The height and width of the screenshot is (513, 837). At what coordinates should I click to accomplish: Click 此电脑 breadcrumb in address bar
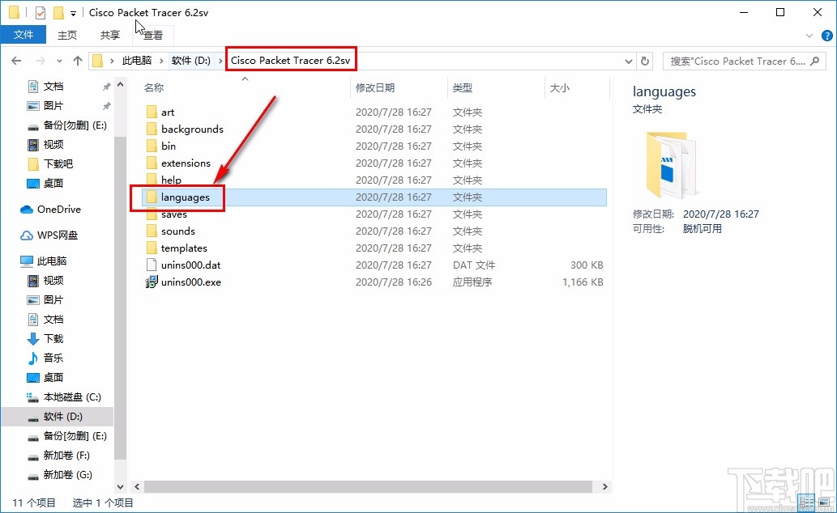(x=137, y=61)
